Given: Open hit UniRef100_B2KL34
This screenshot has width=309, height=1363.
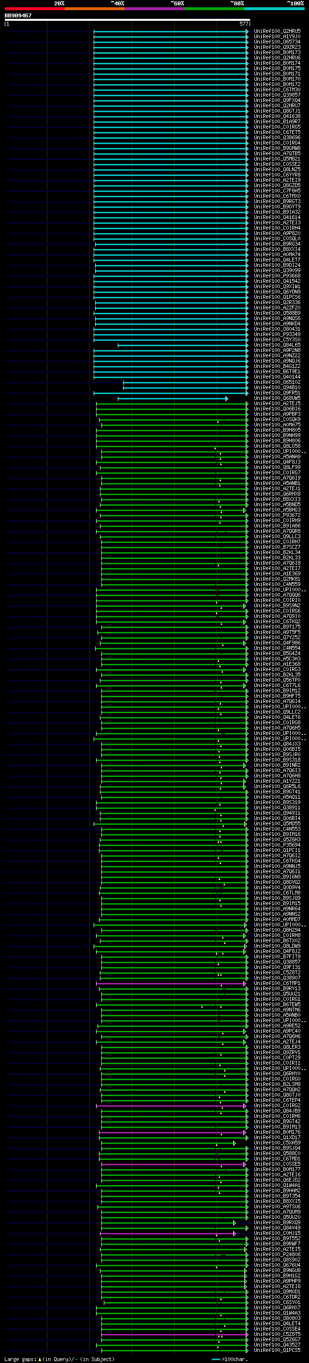Looking at the screenshot, I should click(x=277, y=552).
